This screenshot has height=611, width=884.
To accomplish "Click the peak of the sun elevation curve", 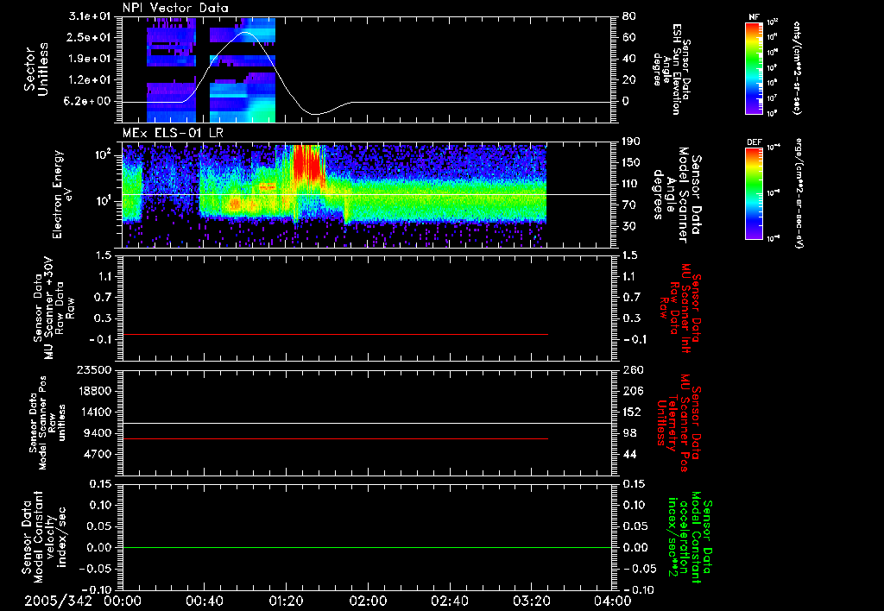I will (244, 32).
